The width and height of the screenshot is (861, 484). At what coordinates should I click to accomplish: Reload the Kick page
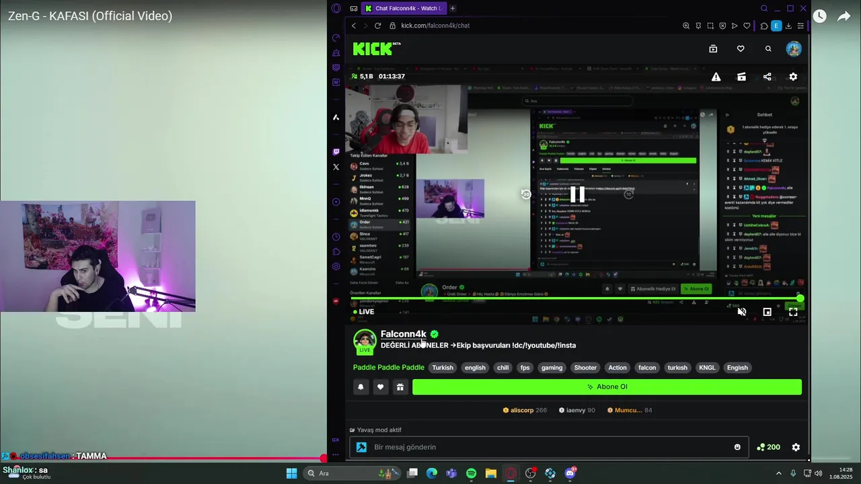click(x=378, y=26)
